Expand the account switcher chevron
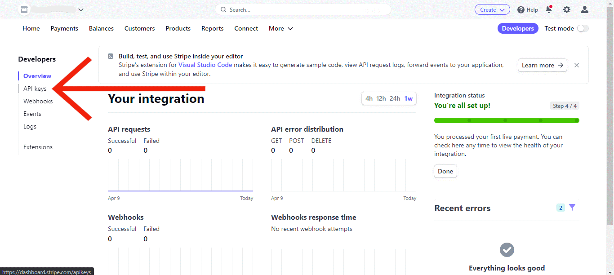Viewport: 614px width, 275px height. [81, 9]
